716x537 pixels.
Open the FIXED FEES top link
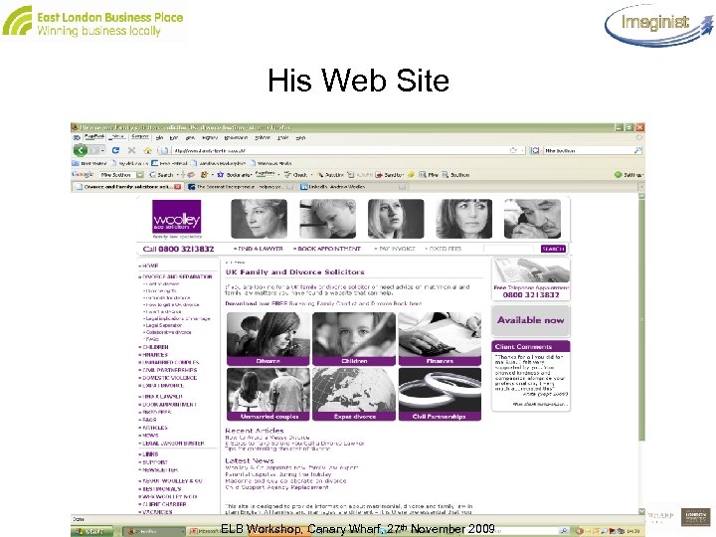tap(444, 249)
